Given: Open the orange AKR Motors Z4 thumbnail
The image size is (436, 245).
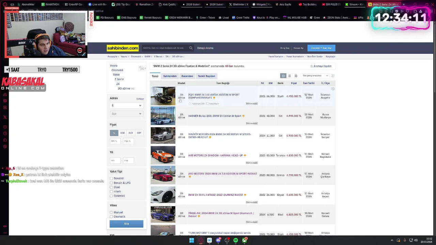Looking at the screenshot, I should [x=163, y=155].
